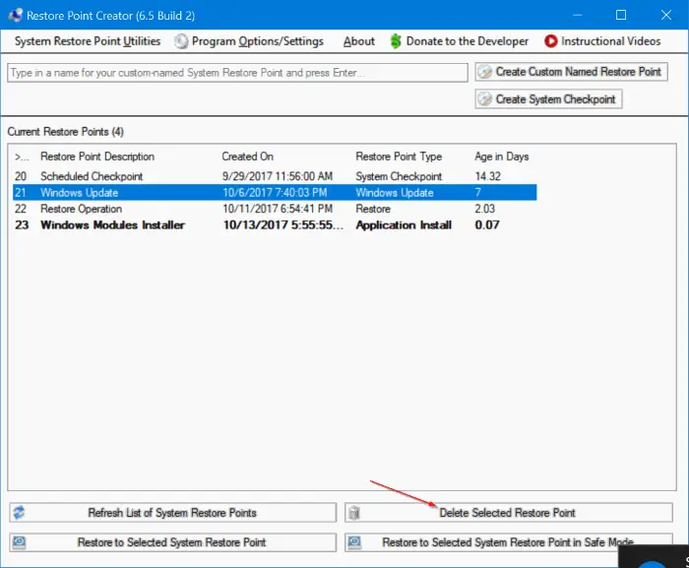Click the age value 2.03
Image resolution: width=689 pixels, height=568 pixels.
point(484,209)
